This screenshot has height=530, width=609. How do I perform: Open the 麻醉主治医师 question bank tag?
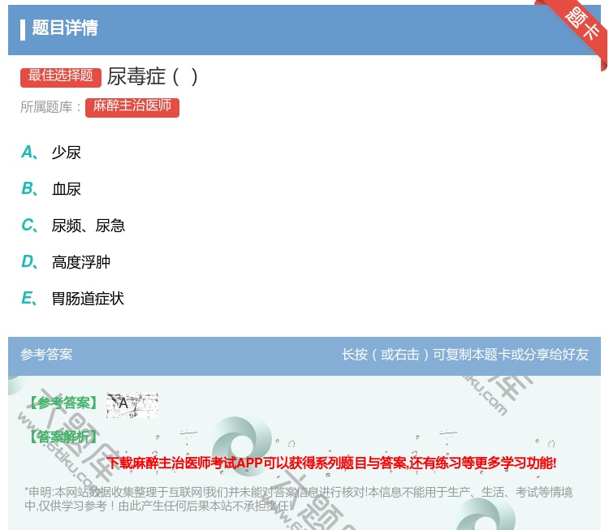click(x=132, y=106)
